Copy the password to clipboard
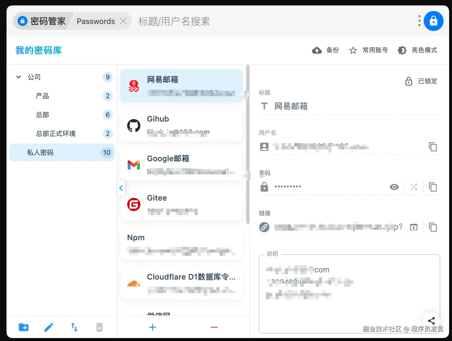The width and height of the screenshot is (452, 341). tap(433, 187)
